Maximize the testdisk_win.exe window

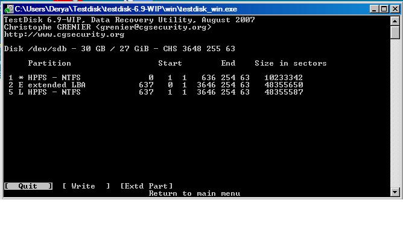tap(384, 9)
